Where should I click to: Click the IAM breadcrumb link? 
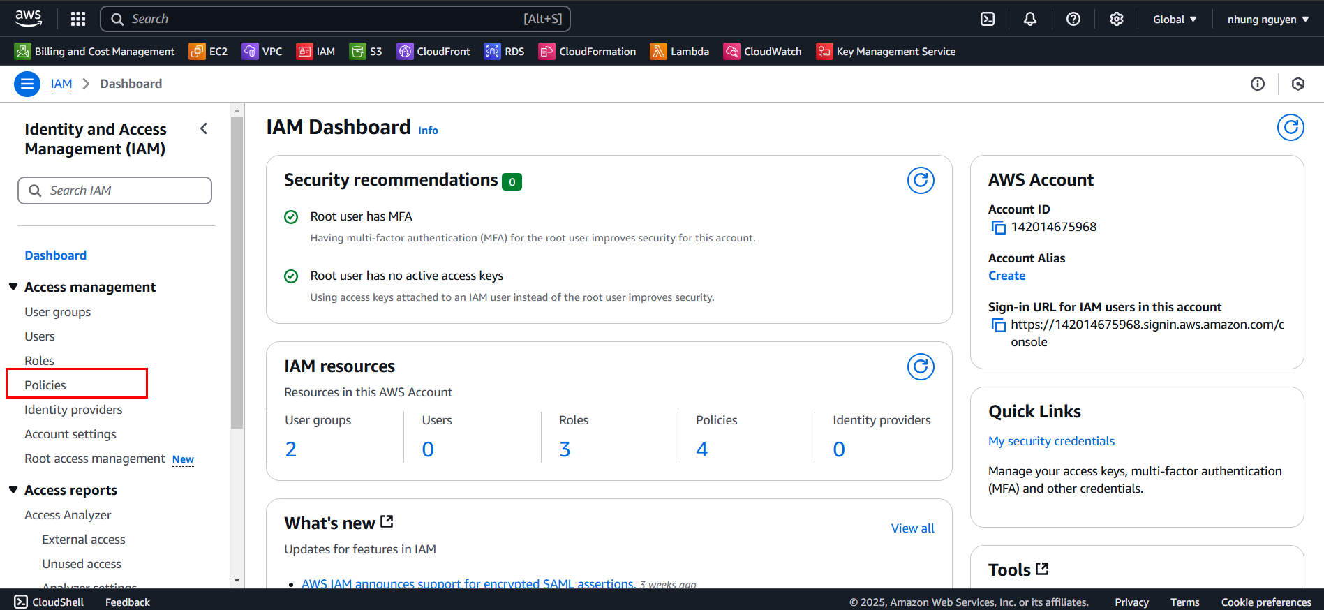[61, 84]
